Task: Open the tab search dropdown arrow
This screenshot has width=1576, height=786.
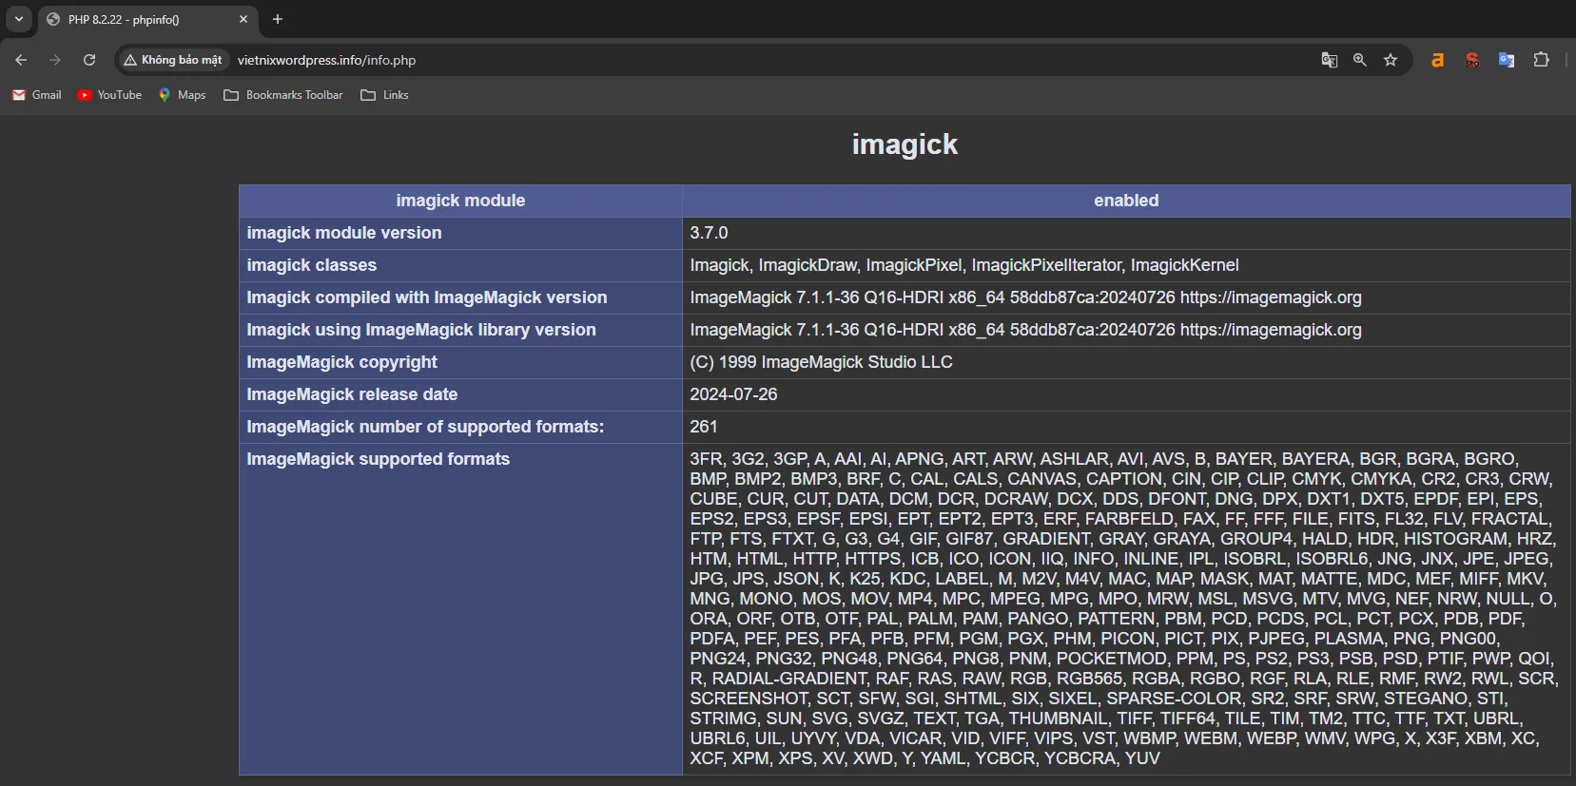Action: click(x=18, y=19)
